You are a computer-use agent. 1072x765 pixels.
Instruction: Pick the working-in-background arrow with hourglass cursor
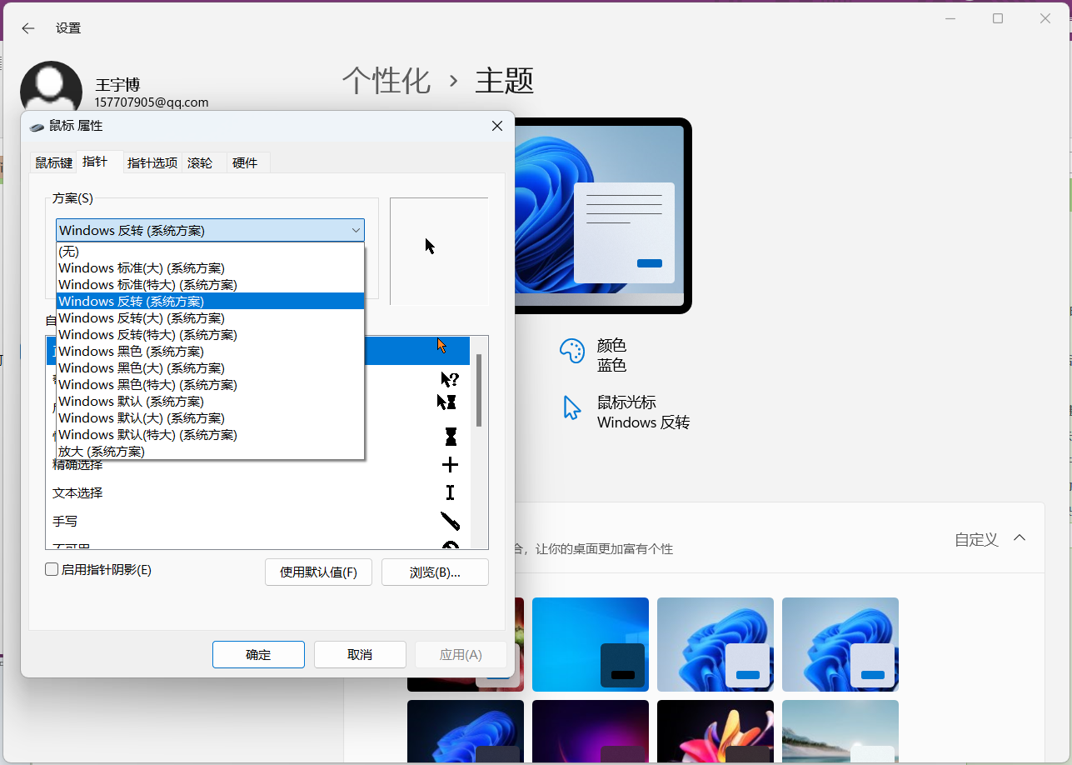click(x=447, y=402)
